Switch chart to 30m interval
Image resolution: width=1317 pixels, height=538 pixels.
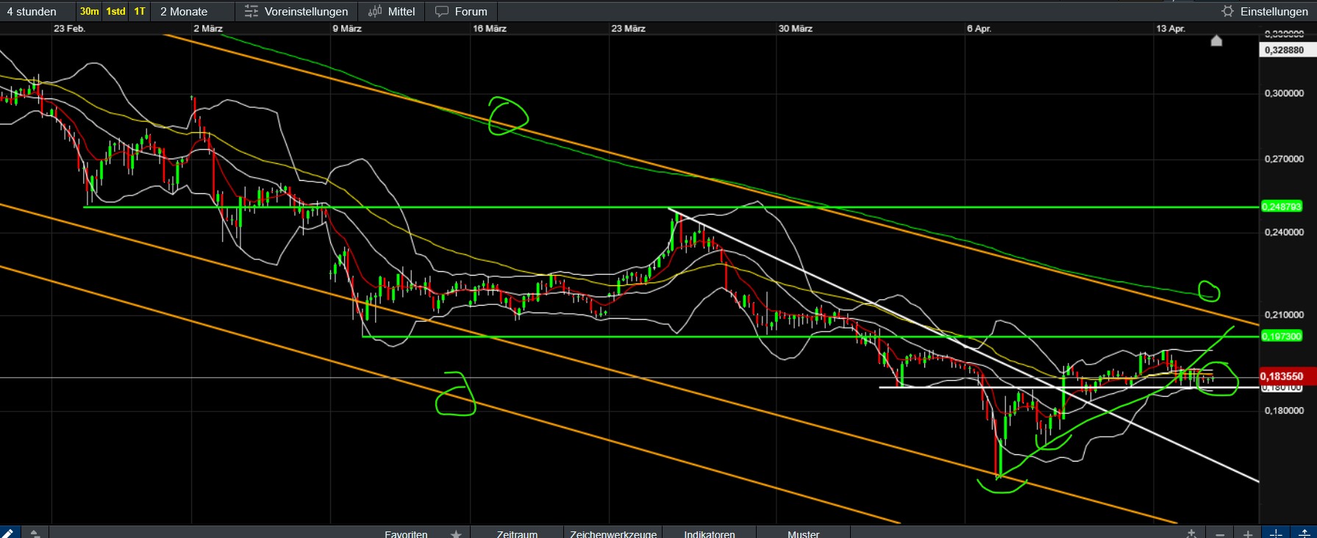pos(90,12)
